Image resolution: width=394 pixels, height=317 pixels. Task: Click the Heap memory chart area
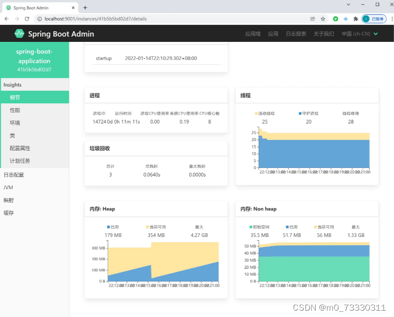pos(163,262)
